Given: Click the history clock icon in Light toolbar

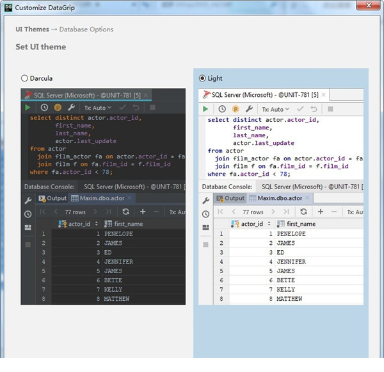Looking at the screenshot, I should (x=222, y=109).
